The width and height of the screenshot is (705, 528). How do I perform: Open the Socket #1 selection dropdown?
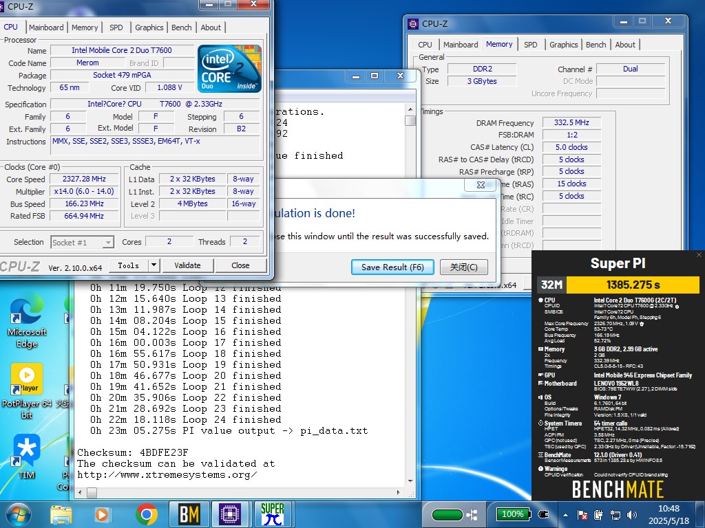[x=83, y=243]
